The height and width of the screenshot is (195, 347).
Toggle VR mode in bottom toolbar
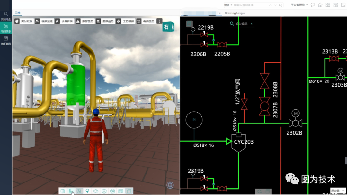click(121, 191)
